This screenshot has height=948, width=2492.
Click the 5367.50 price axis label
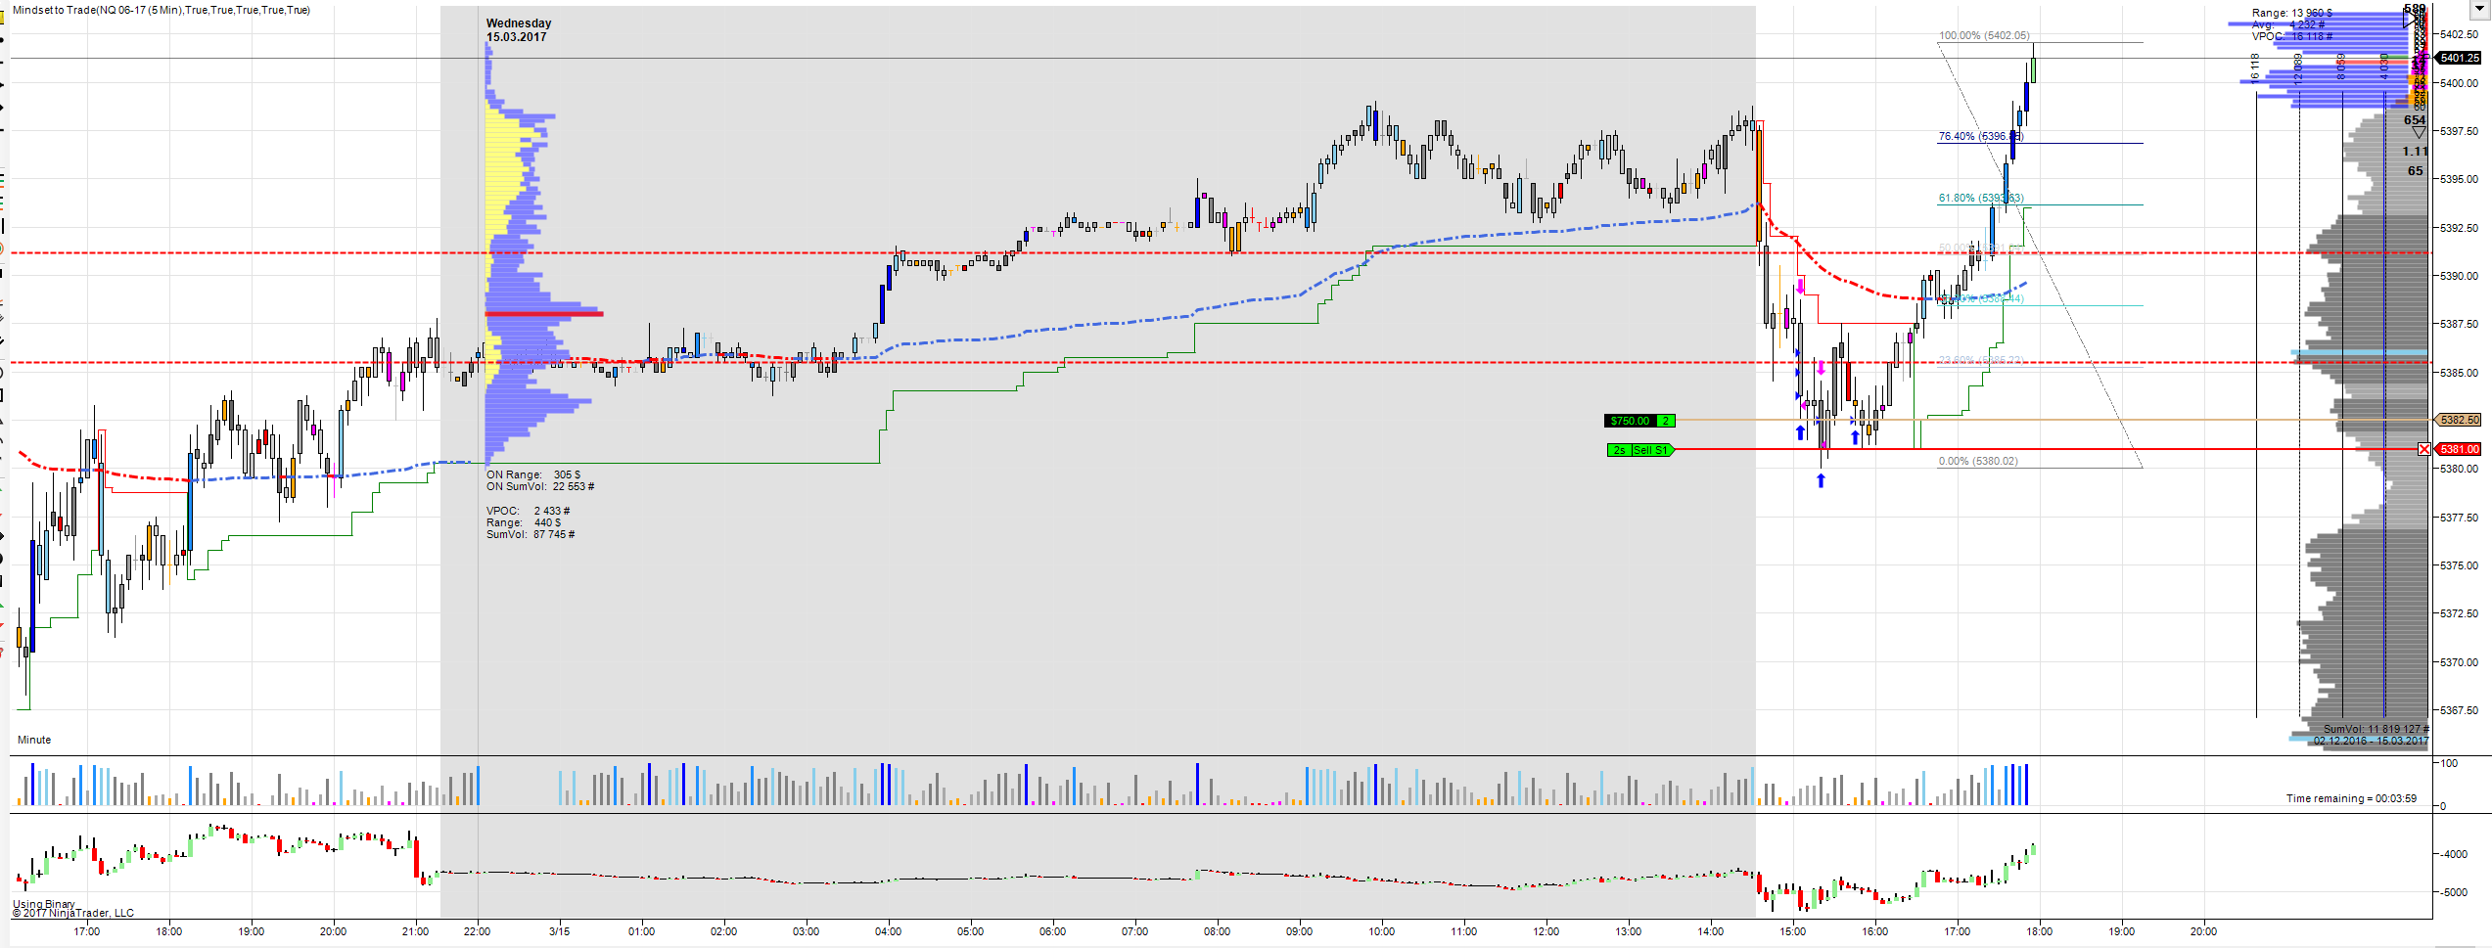pos(2459,710)
